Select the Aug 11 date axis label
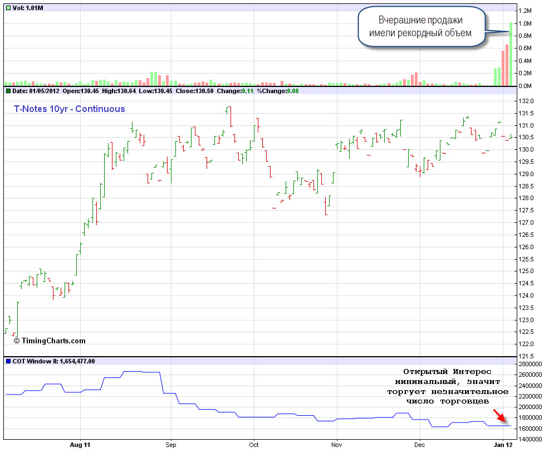This screenshot has width=549, height=452. point(80,445)
